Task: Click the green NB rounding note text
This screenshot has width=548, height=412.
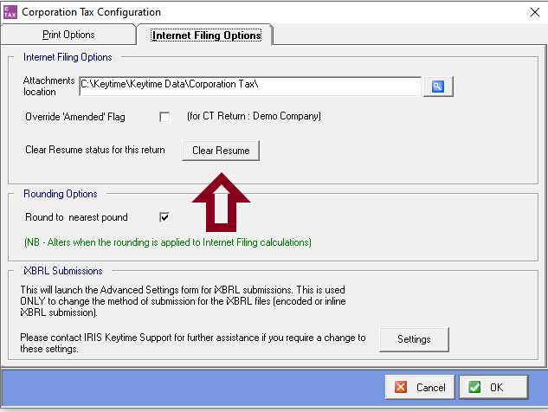Action: click(168, 242)
